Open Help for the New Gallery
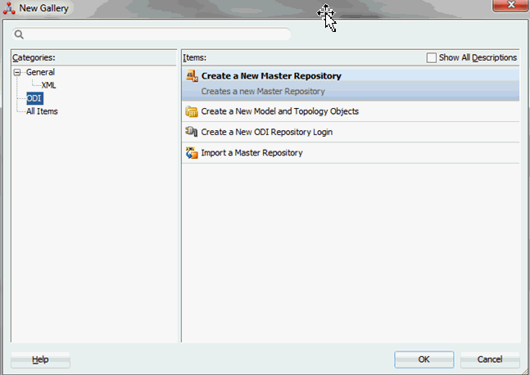The image size is (530, 375). pos(40,359)
